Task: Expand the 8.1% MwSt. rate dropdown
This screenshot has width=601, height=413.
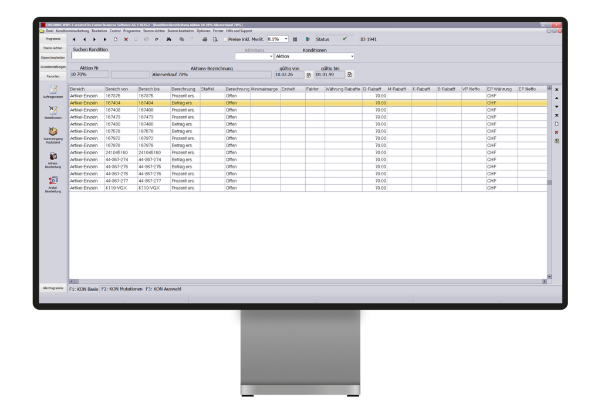Action: [286, 39]
